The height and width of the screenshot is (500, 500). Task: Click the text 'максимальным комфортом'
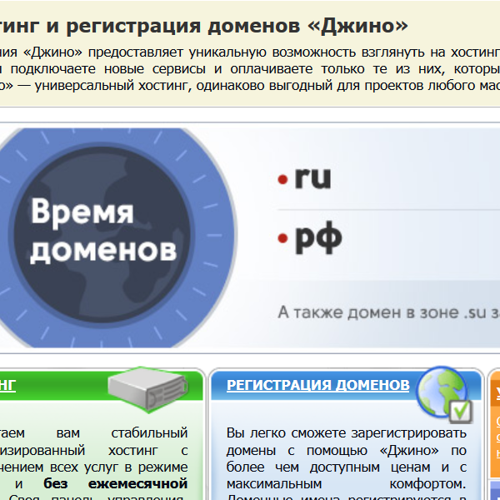tap(347, 483)
